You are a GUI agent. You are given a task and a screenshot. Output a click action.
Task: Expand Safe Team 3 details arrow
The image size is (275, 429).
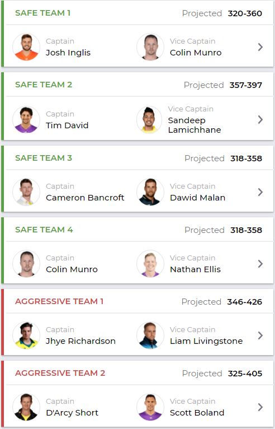coord(260,192)
